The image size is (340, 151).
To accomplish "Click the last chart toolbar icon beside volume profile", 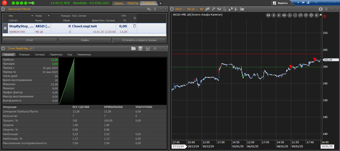I will pos(242,9).
